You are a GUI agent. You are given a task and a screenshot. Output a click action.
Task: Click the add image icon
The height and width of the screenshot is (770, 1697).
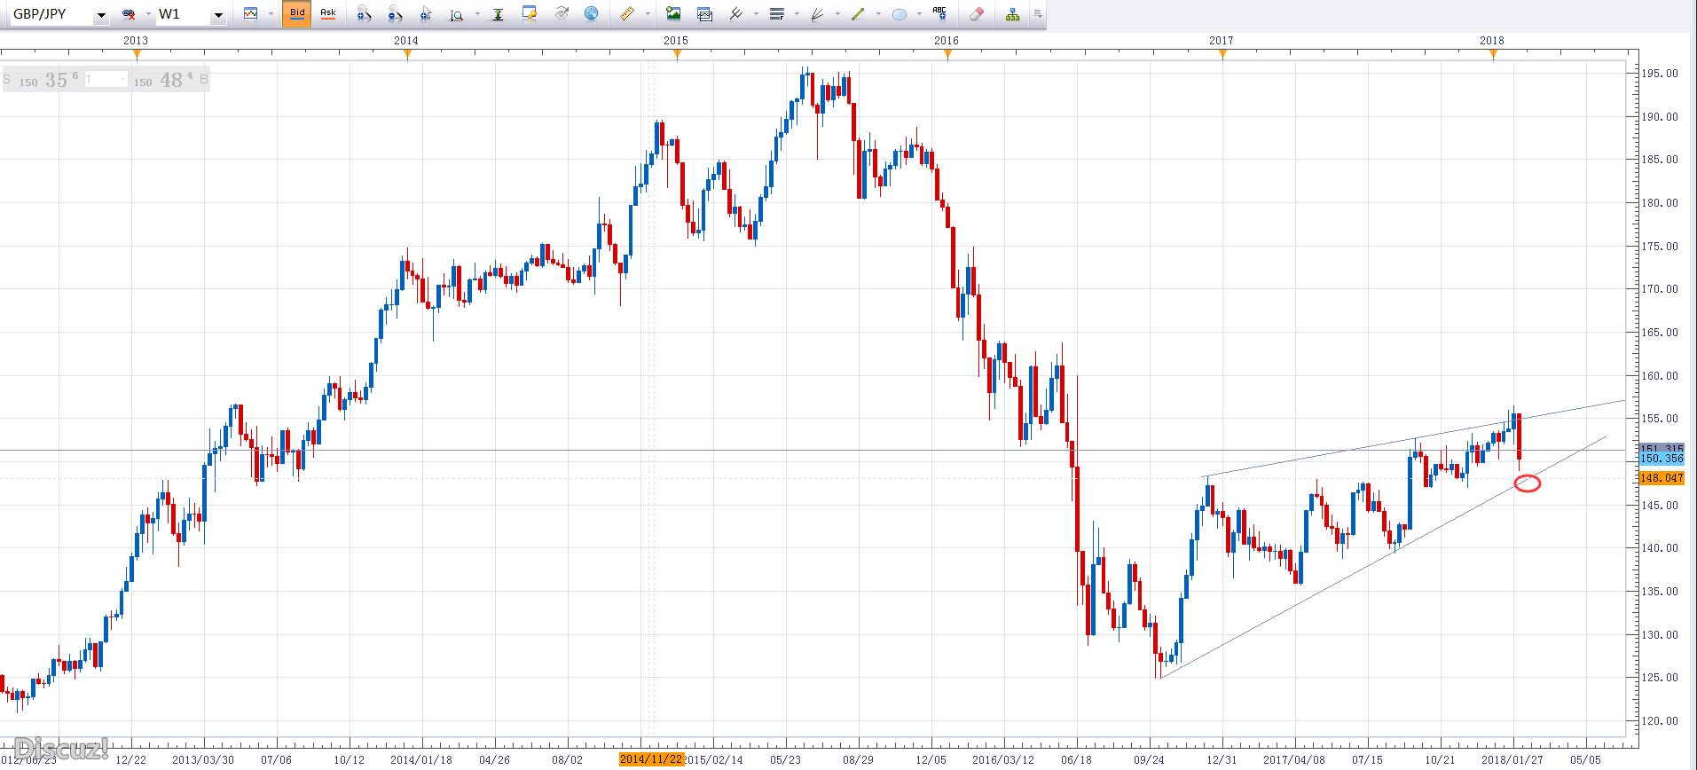pyautogui.click(x=673, y=14)
